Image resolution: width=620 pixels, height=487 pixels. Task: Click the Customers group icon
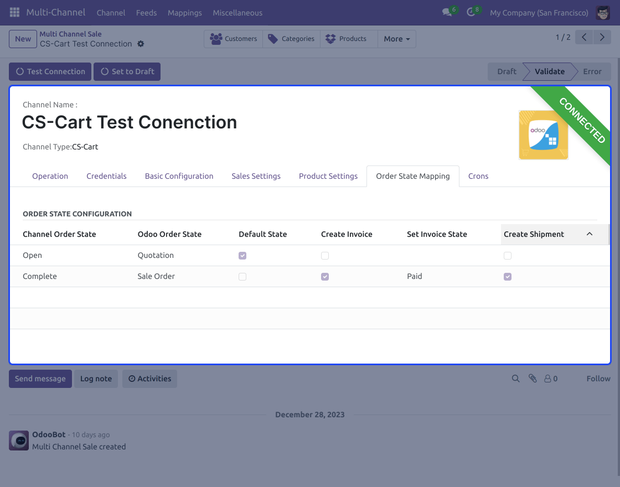216,39
